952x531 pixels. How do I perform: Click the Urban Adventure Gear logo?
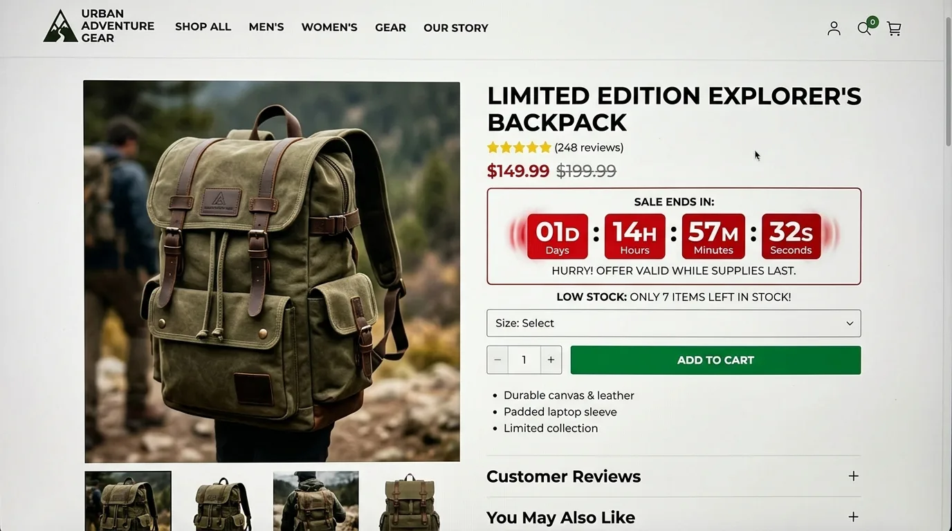coord(98,26)
